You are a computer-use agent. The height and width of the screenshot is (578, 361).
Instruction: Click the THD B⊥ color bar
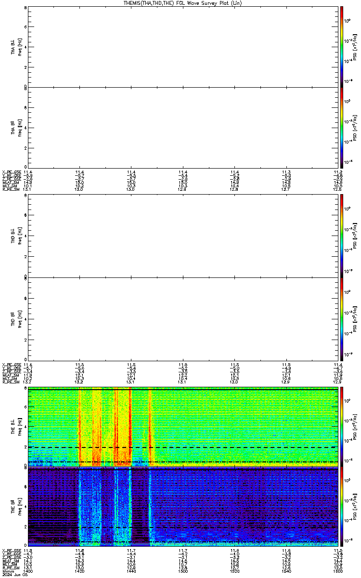tap(342, 236)
